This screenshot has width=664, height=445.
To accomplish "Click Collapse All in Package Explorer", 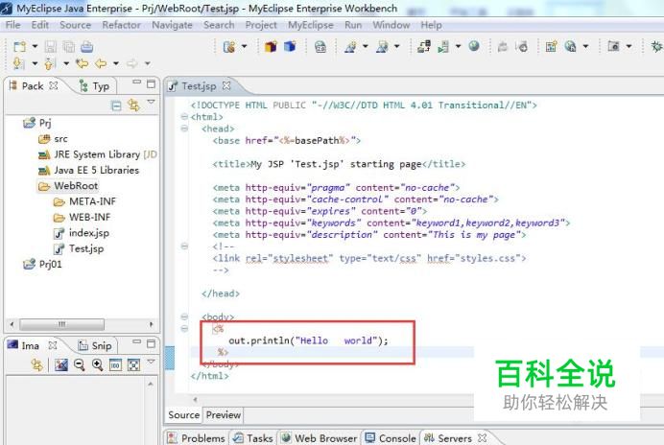I will 116,105.
